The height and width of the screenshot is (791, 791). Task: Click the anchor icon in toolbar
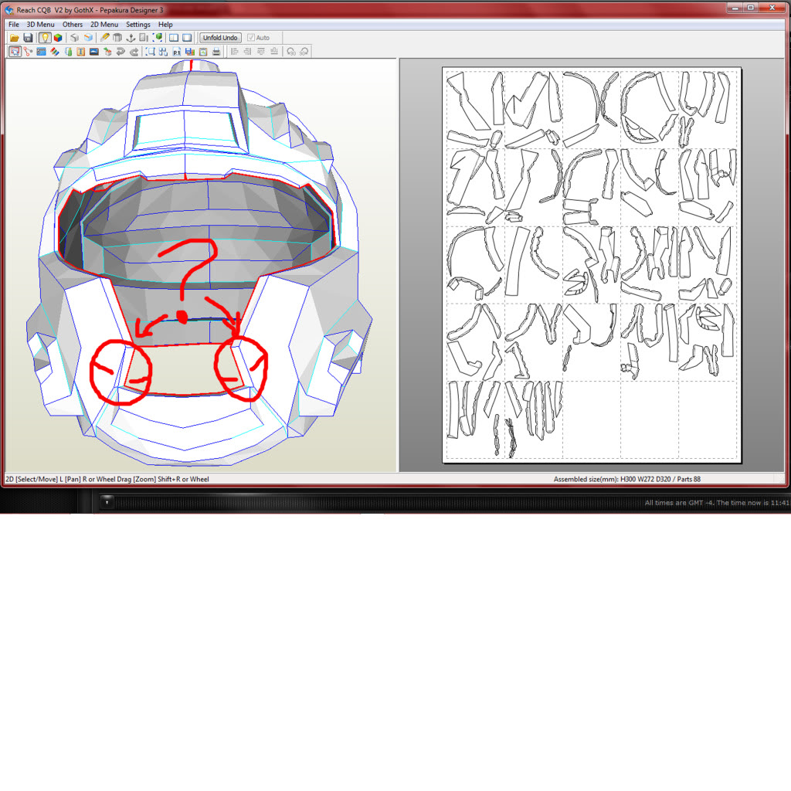click(131, 38)
